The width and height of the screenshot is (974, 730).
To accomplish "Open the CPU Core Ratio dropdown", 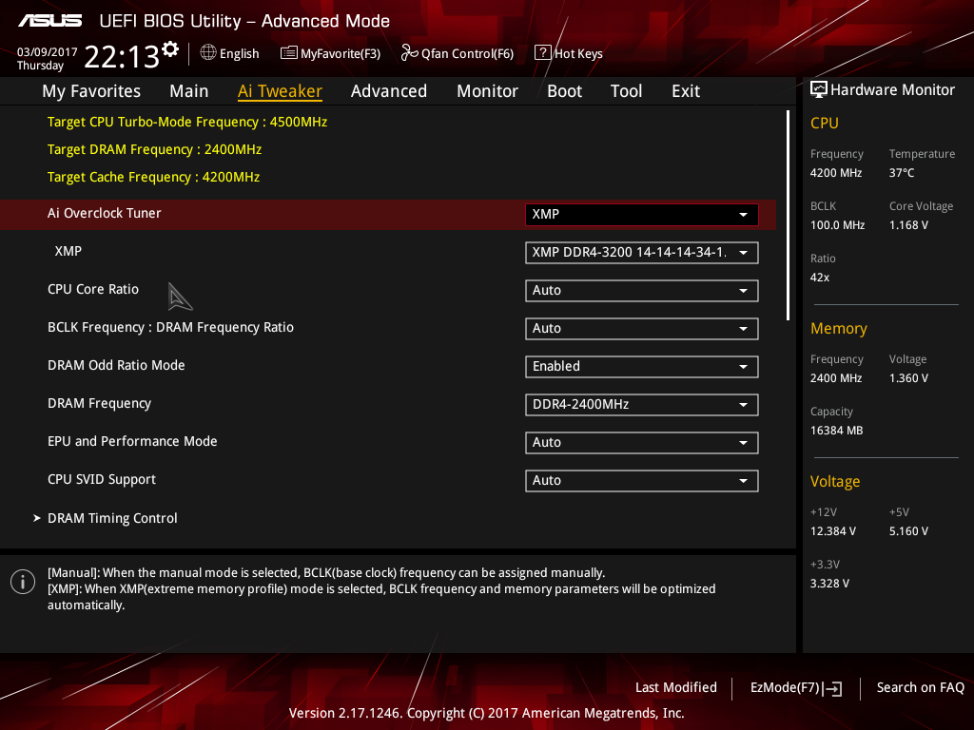I will 642,291.
